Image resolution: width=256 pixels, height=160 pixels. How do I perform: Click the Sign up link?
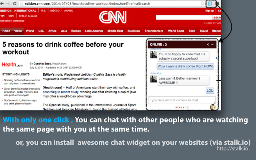click(210, 11)
